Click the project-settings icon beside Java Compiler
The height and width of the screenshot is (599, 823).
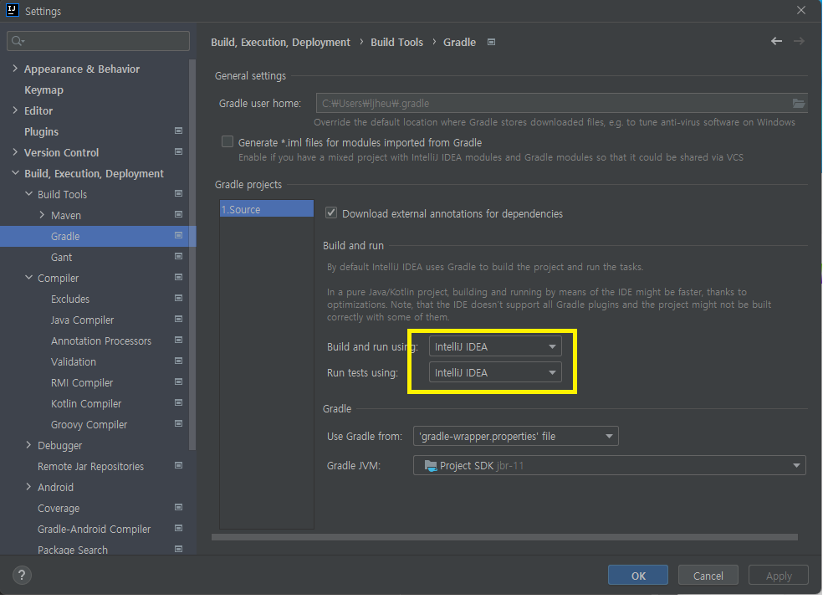coord(178,320)
